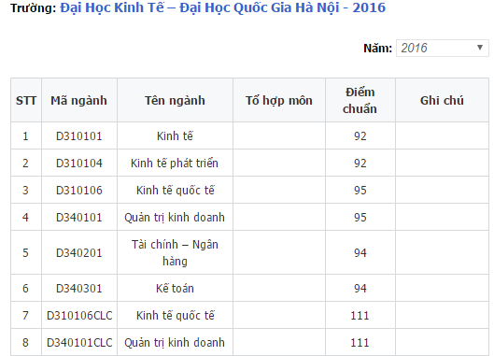Select Quản trị kinh doanh in row 8
Image resolution: width=494 pixels, height=356 pixels.
175,342
